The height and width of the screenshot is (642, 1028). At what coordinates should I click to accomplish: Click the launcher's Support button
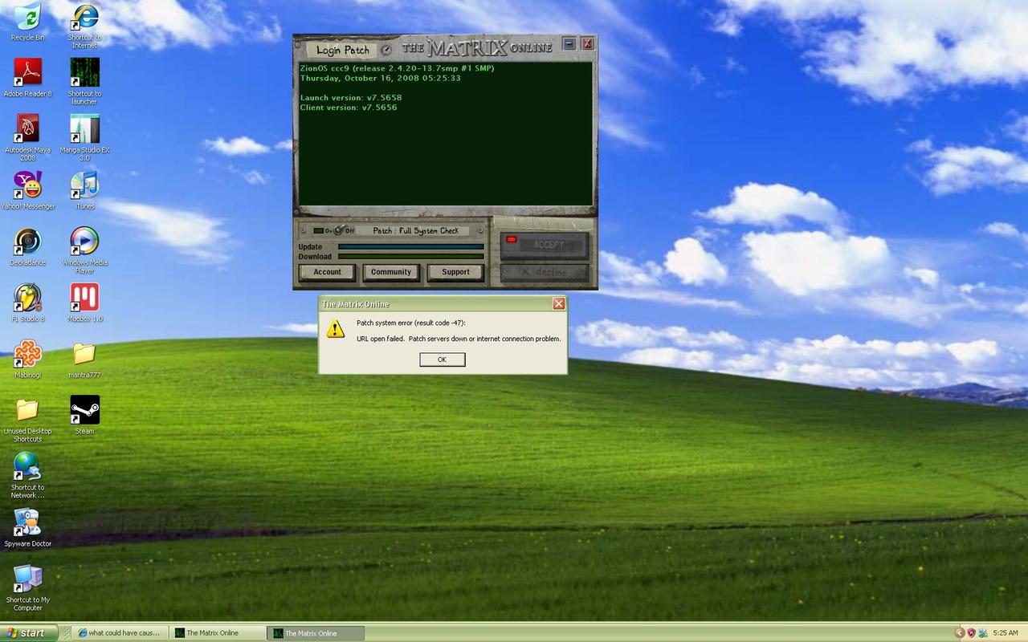(455, 272)
